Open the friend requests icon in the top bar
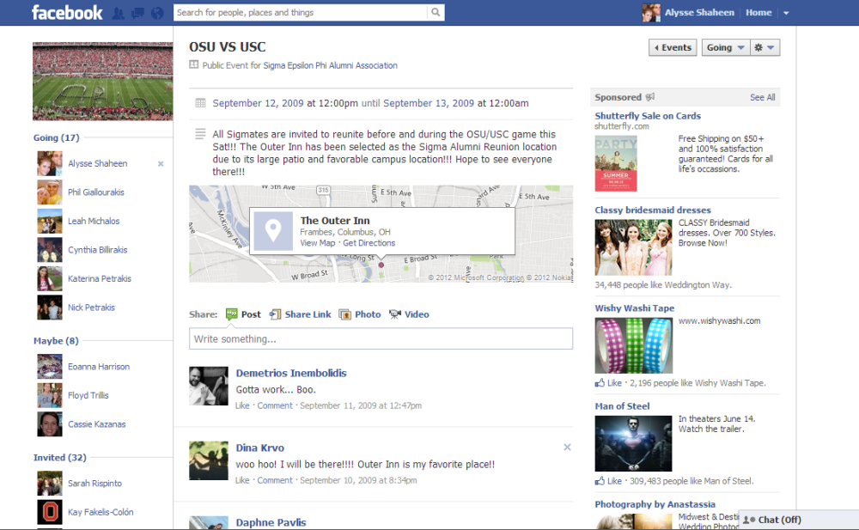 pos(119,13)
